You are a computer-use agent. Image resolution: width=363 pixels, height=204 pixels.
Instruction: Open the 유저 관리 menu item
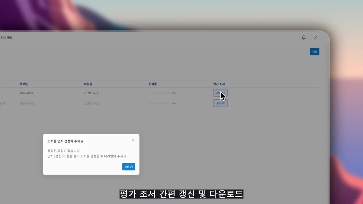tap(6, 38)
